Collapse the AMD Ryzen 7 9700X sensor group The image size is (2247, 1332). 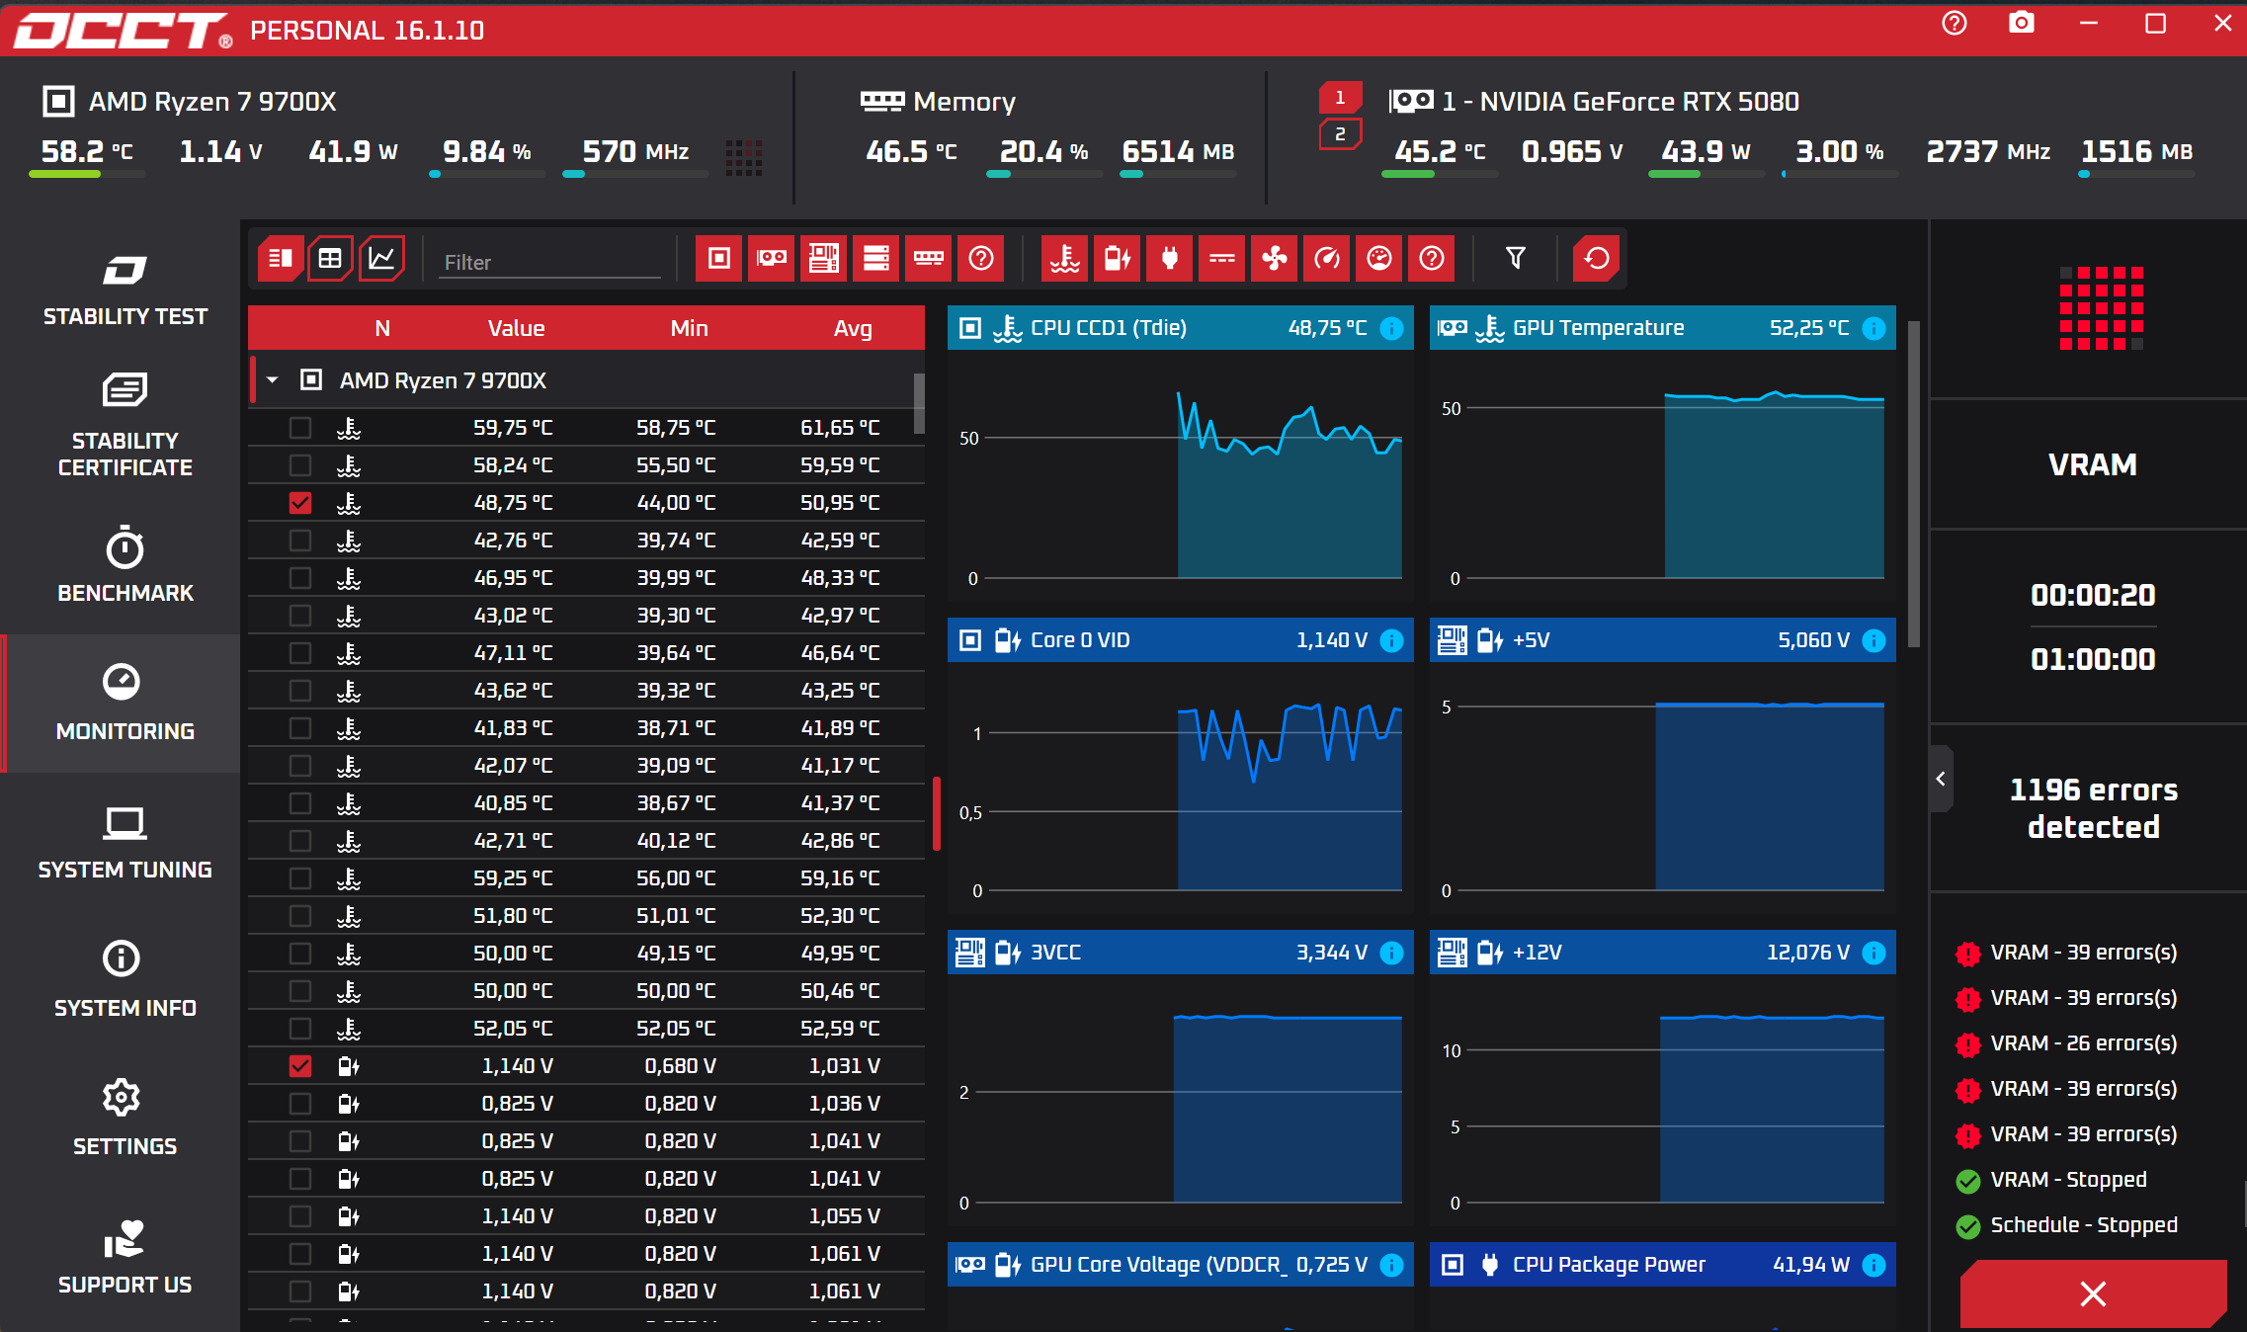tap(273, 380)
